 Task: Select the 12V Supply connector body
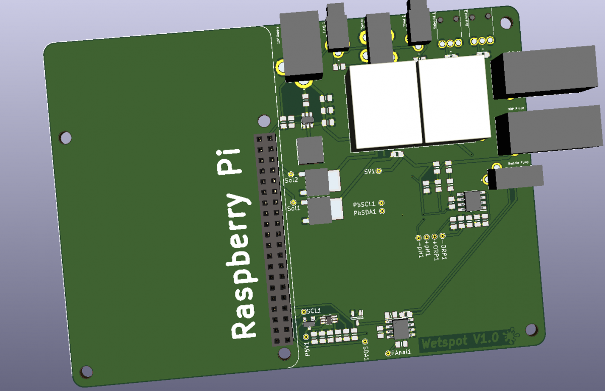click(x=301, y=45)
